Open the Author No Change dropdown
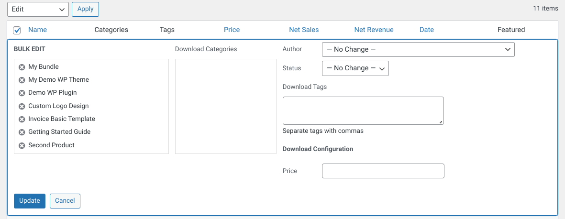Image resolution: width=565 pixels, height=219 pixels. [418, 49]
